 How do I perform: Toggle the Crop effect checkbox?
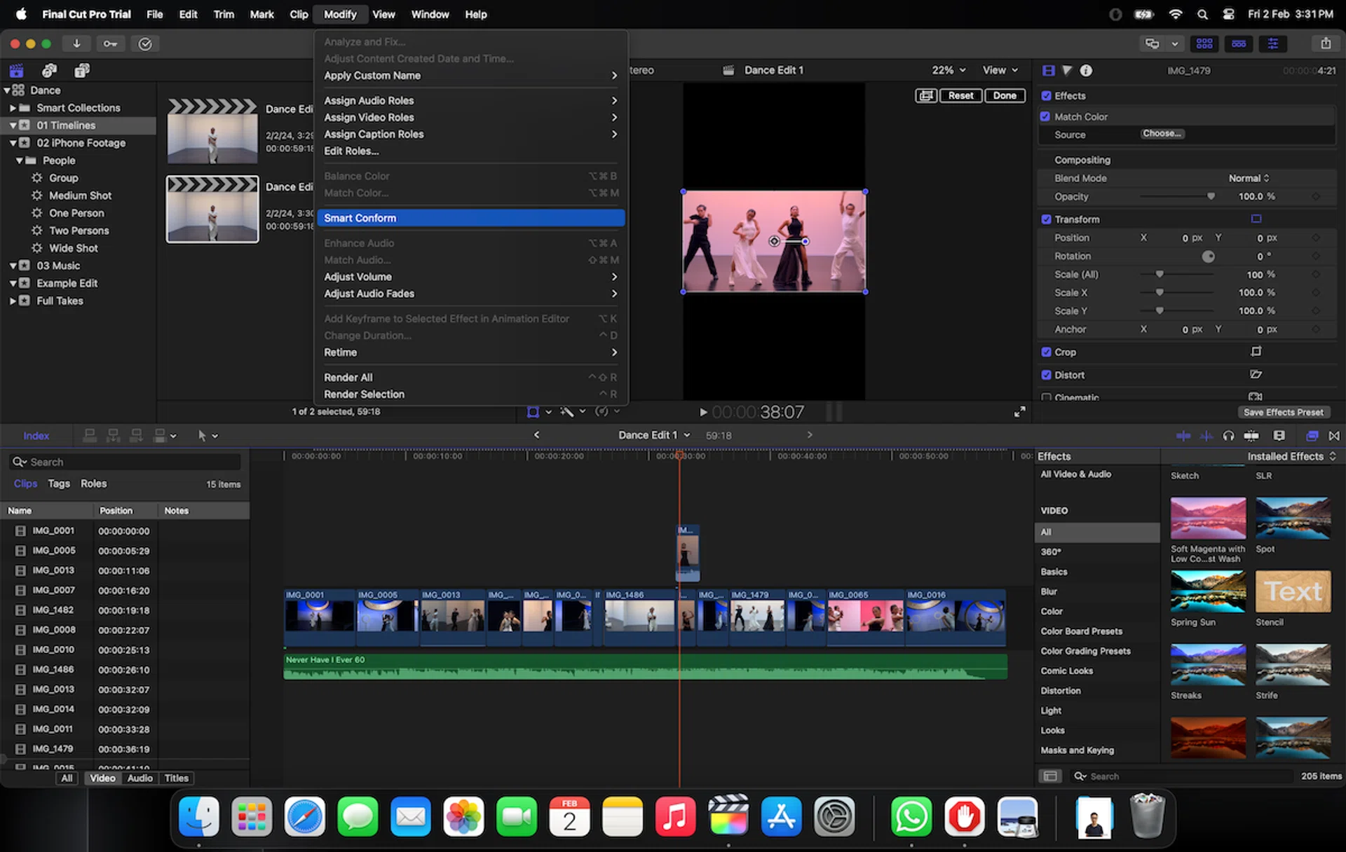(x=1046, y=352)
